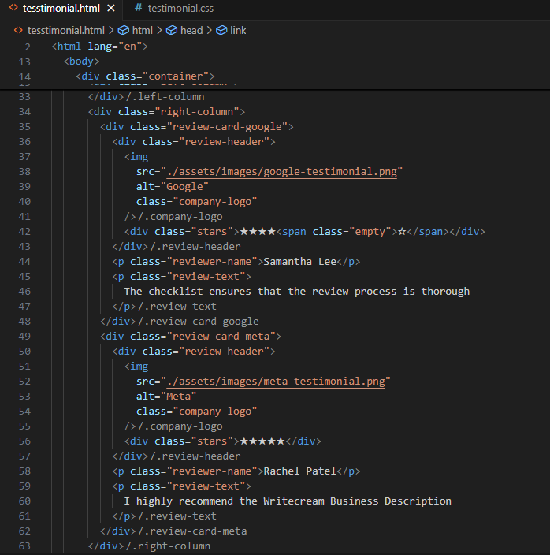Click line number 56
550x555 pixels.
[24, 441]
